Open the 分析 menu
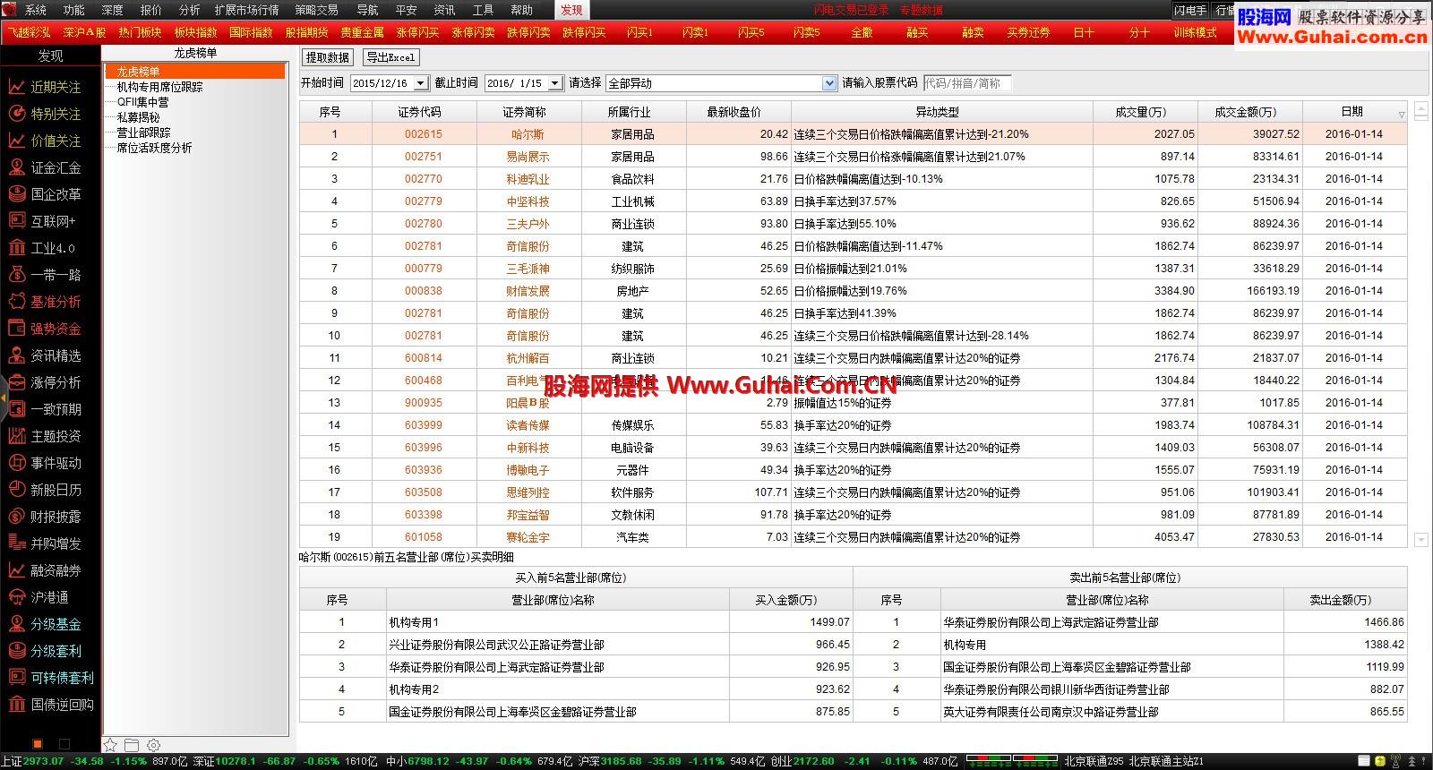This screenshot has height=770, width=1433. pos(189,10)
